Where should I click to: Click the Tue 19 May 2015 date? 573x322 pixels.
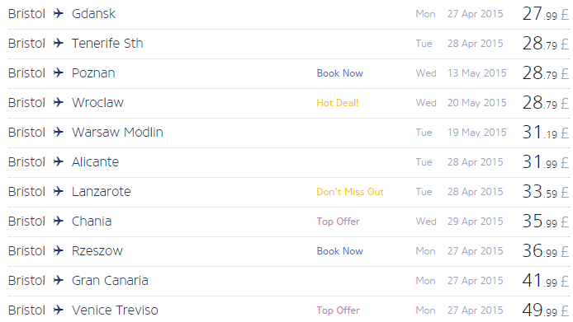tap(461, 133)
